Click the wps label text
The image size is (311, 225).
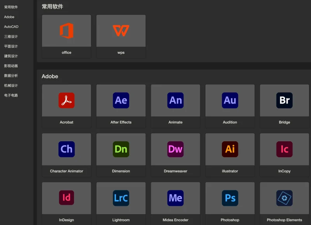[121, 53]
